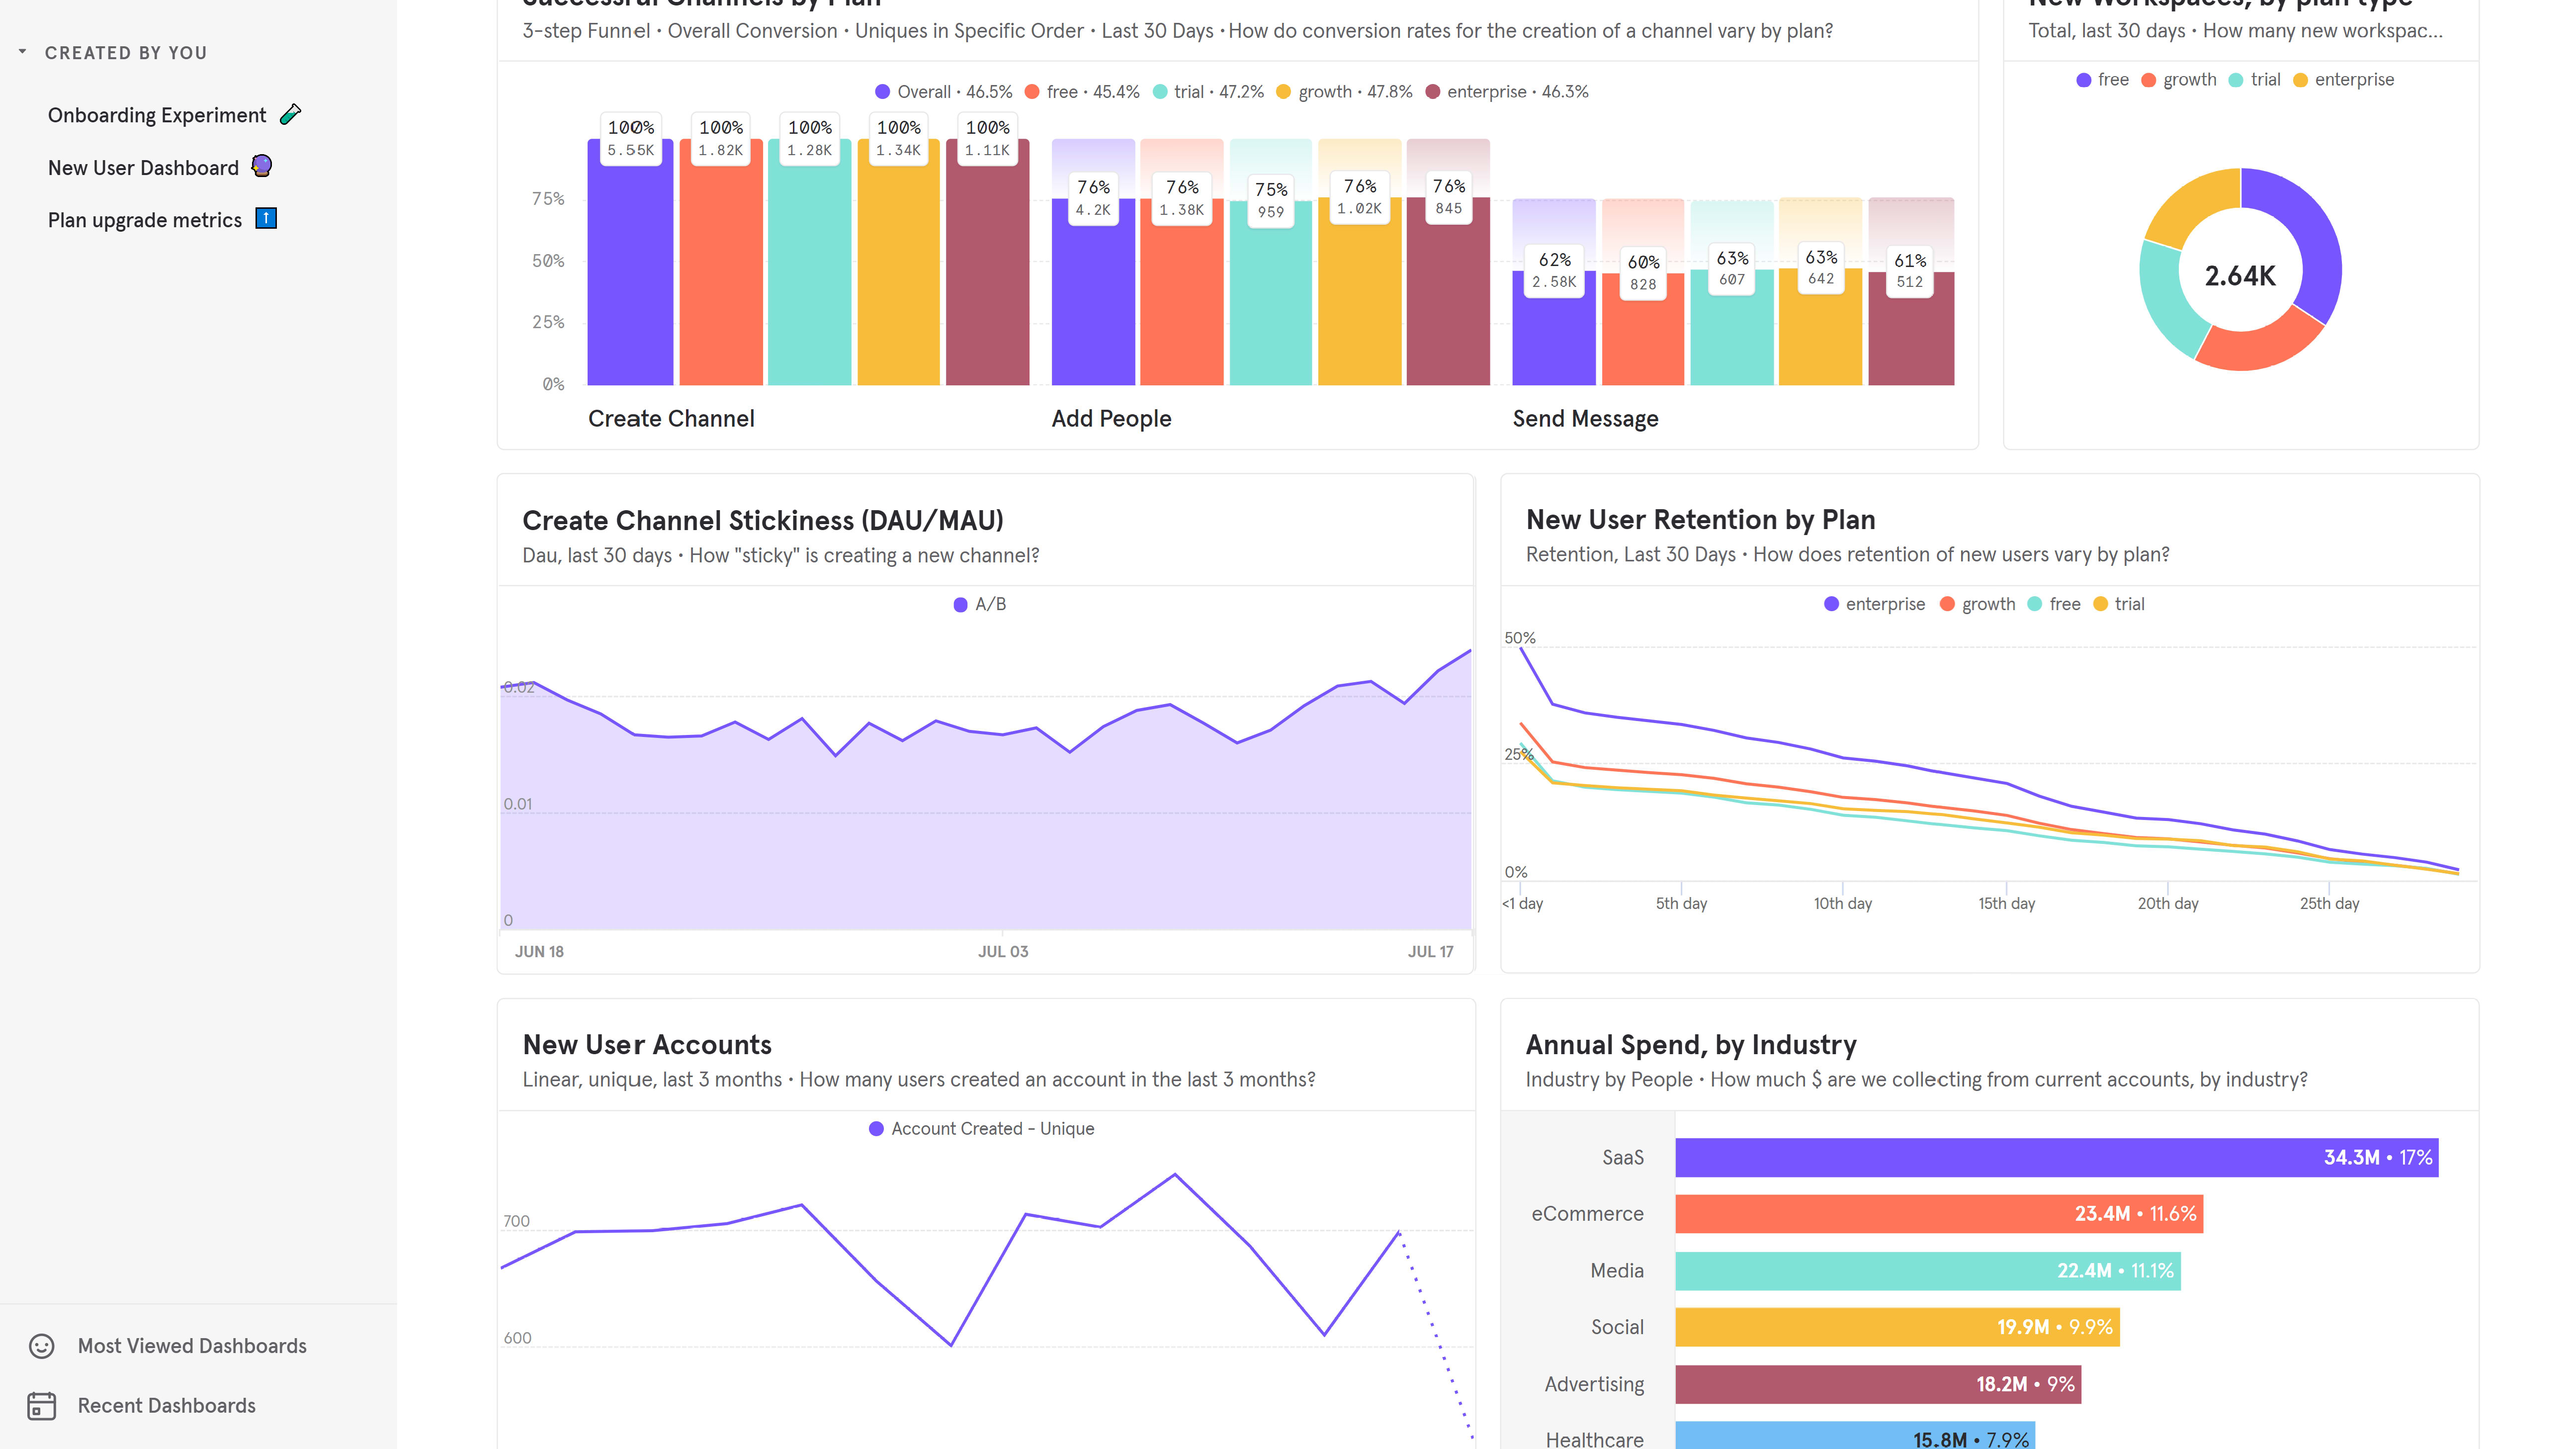Open New User Dashboard
Viewport: 2576px width, 1449px height.
pyautogui.click(x=143, y=168)
